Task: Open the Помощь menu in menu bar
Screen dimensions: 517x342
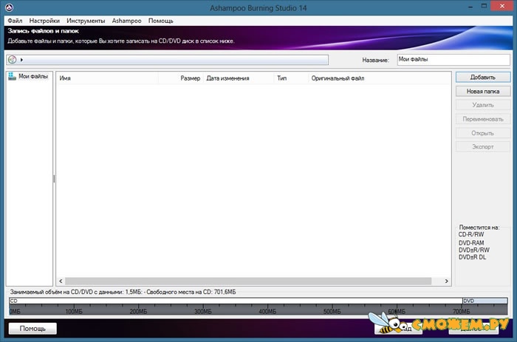Action: [160, 21]
